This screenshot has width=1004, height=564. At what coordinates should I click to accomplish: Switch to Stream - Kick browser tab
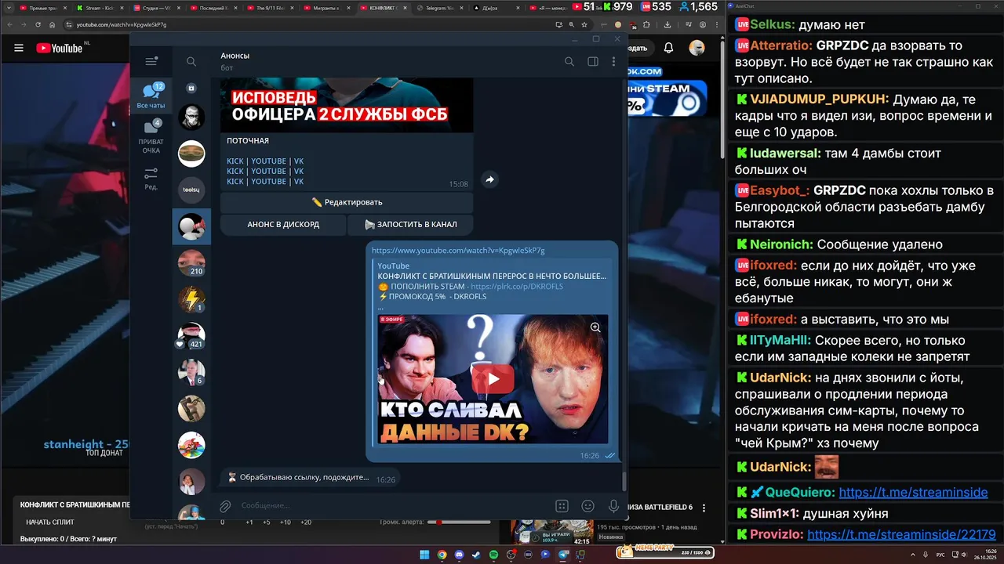tap(101, 7)
